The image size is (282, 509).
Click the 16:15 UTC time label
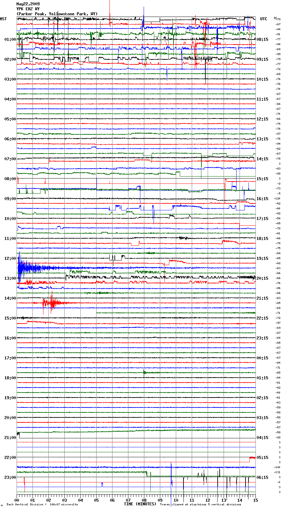click(262, 199)
